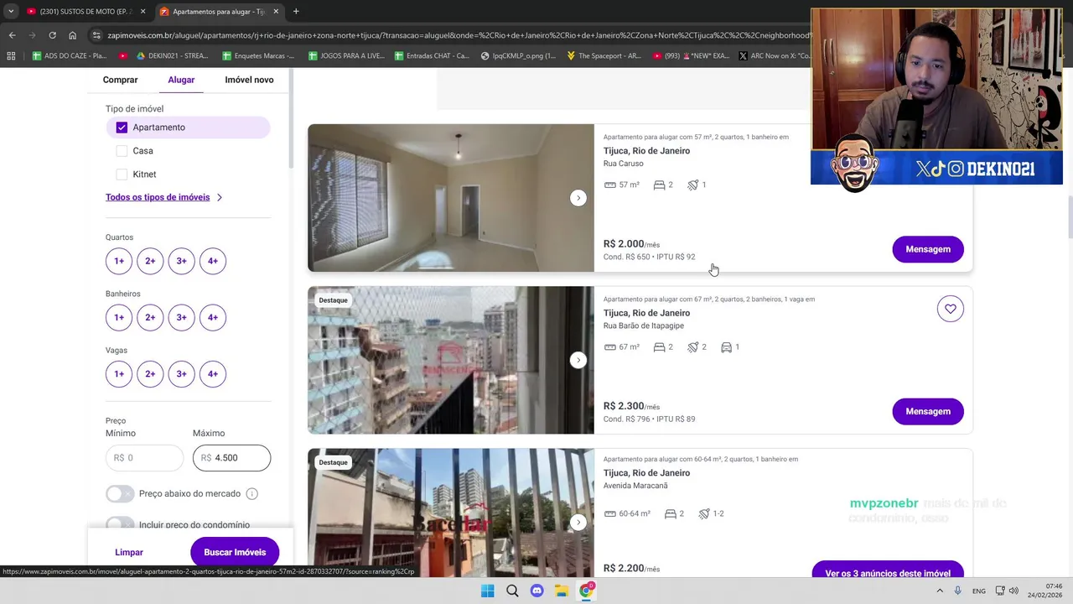Screen dimensions: 1073x604
Task: Open Windows Start menu
Action: [487, 591]
